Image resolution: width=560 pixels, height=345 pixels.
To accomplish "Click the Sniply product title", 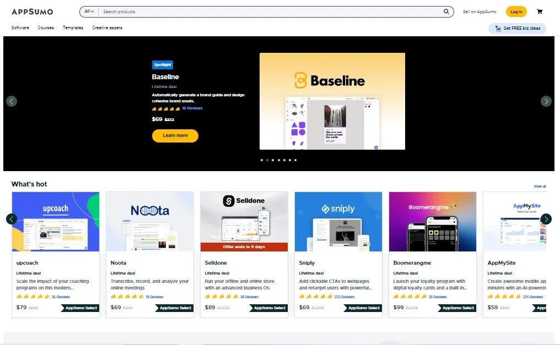I will [307, 262].
